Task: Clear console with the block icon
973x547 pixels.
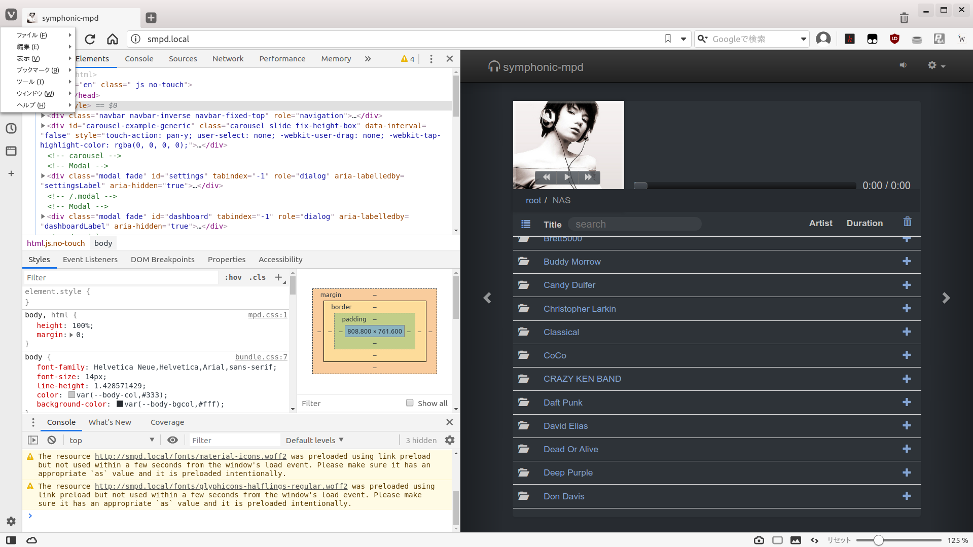Action: (x=52, y=440)
